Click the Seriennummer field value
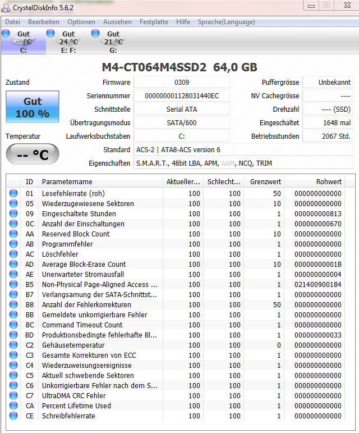Viewport: 359px width, 433px height. (182, 96)
